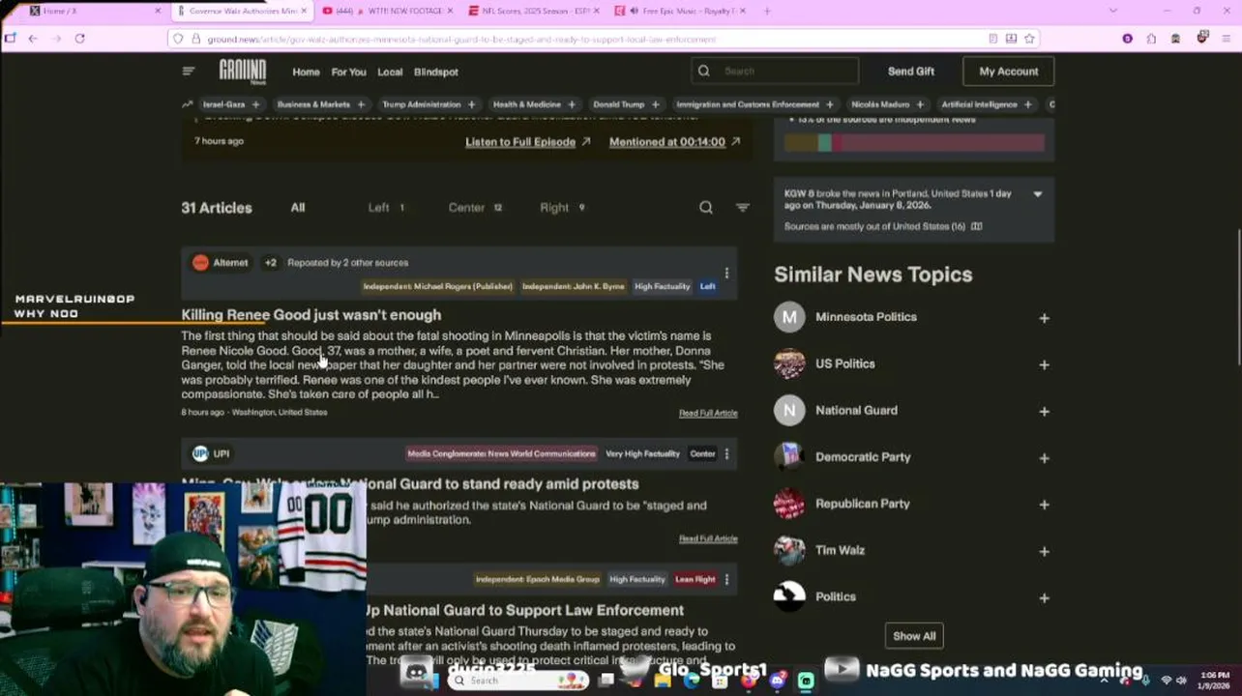Select the All articles tab
1242x696 pixels.
coord(298,207)
